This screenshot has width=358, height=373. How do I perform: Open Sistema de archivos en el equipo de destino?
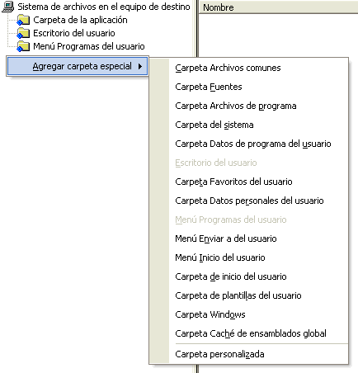point(104,7)
